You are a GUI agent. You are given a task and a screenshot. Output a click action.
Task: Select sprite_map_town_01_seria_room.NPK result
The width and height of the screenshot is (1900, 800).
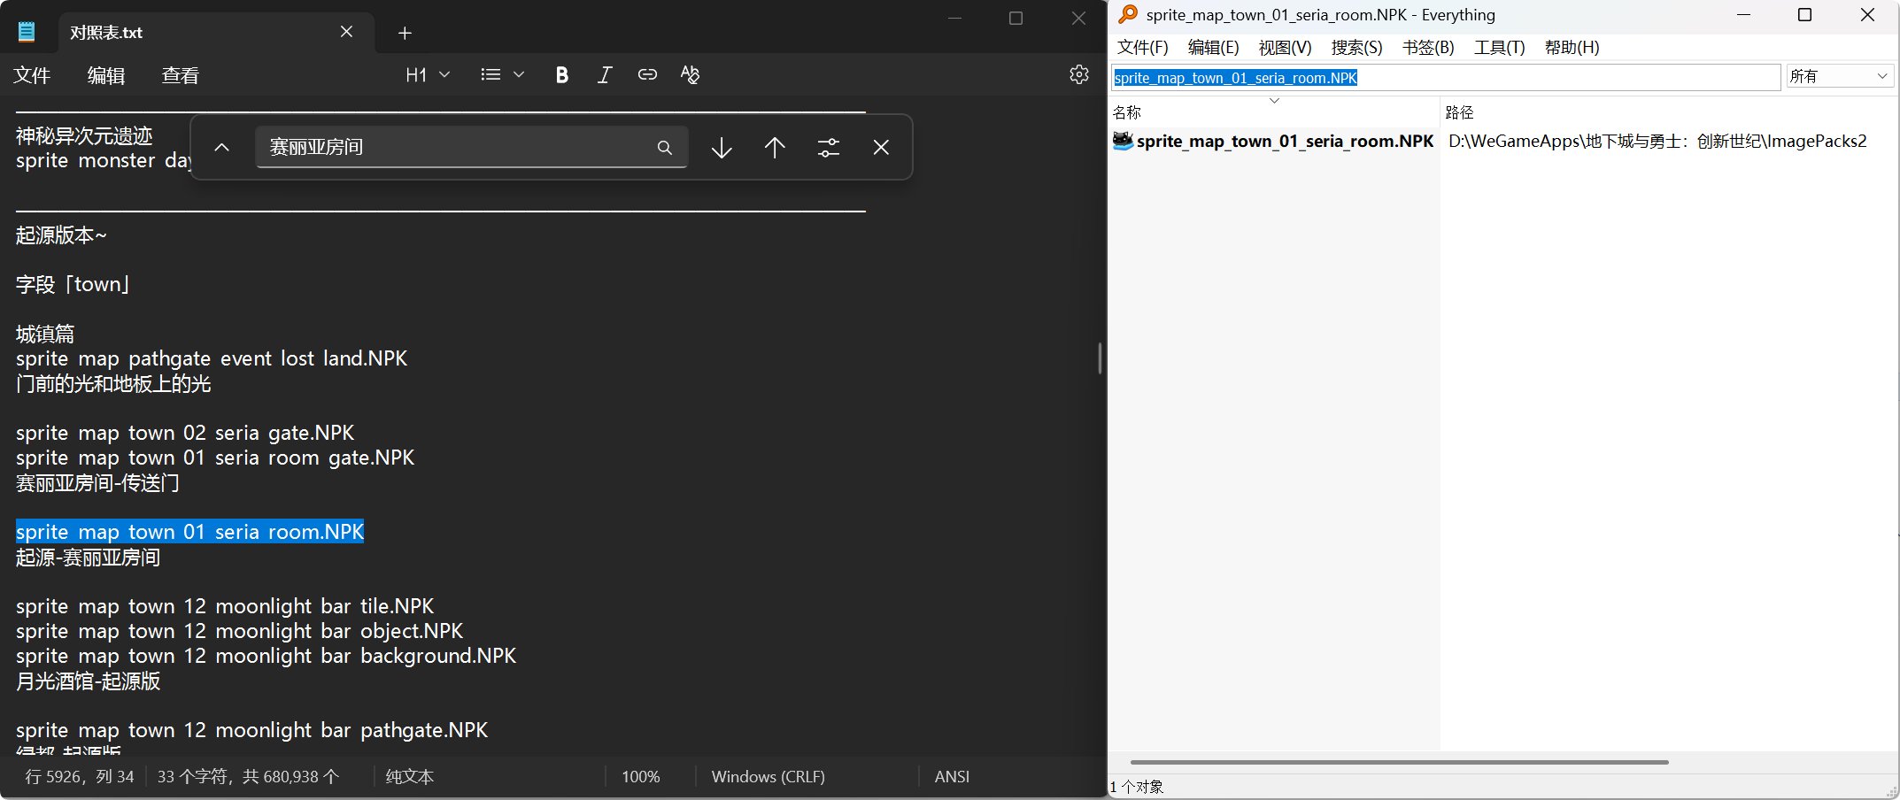pos(1284,142)
